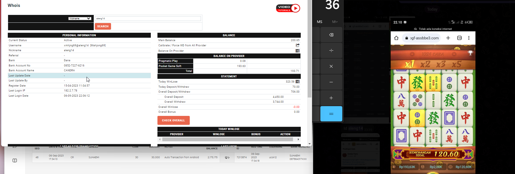Screen dimensions: 515x174
Task: Click the ACTION column header
Action: 285,134
